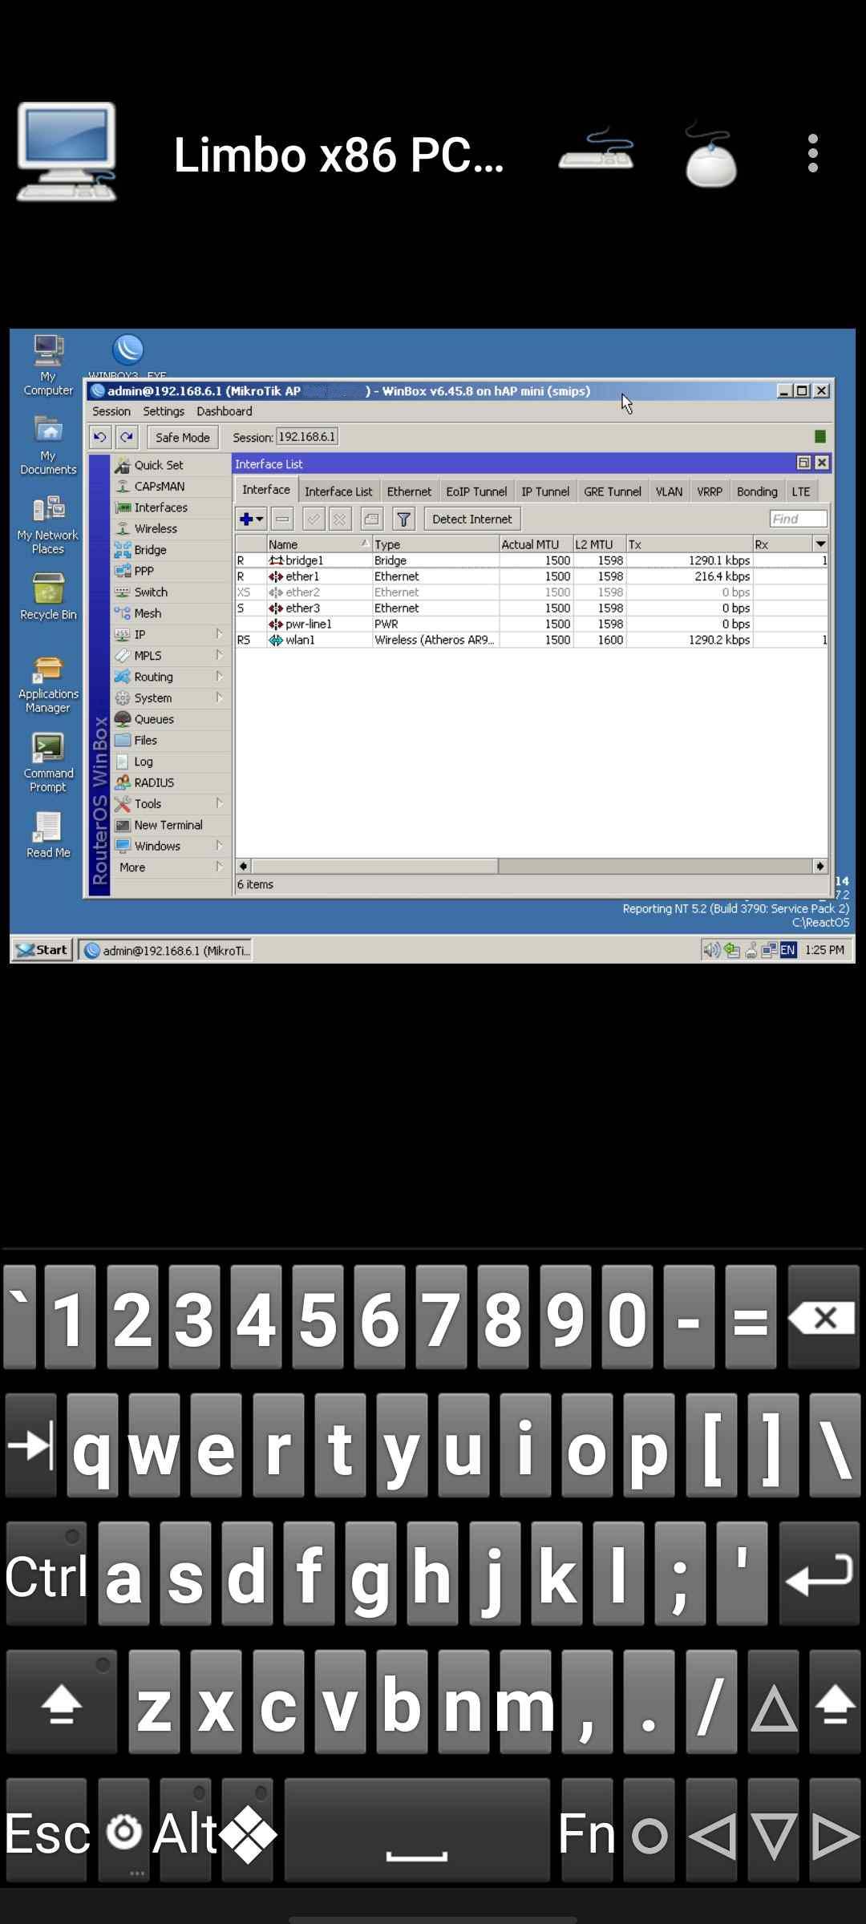Screen dimensions: 866x1924
Task: Toggle the Windows logo key
Action: (x=248, y=1831)
